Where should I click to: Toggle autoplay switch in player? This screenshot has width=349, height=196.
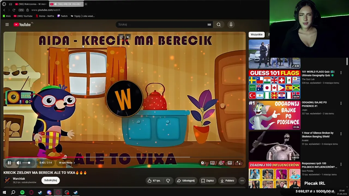coord(203,163)
